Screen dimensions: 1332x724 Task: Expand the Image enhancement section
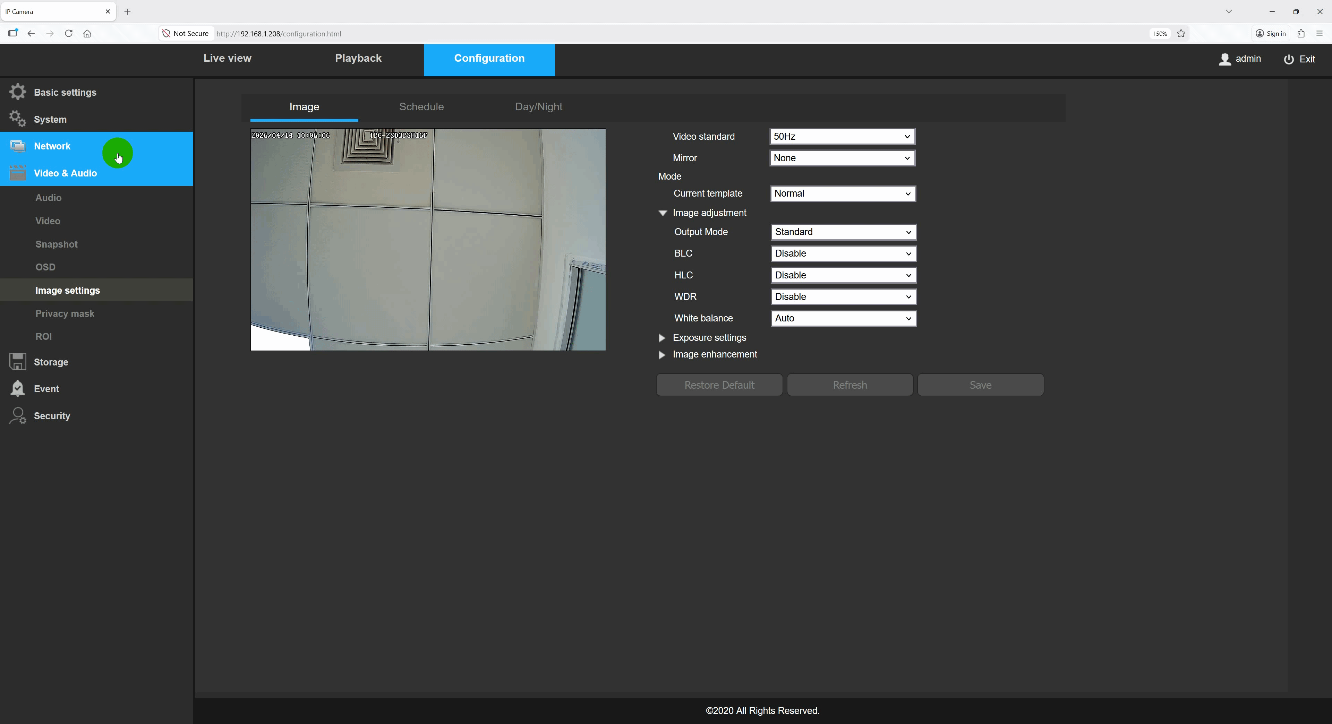pos(662,354)
